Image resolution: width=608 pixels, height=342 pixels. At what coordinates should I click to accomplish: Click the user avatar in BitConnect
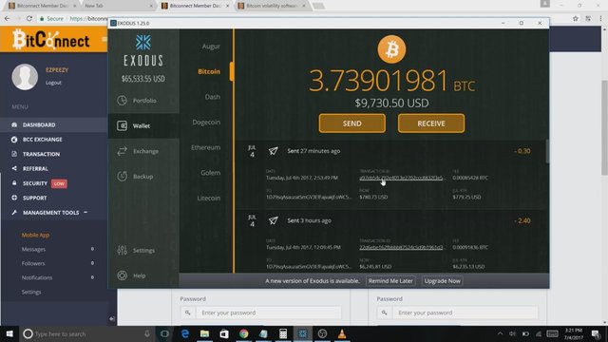(x=25, y=77)
